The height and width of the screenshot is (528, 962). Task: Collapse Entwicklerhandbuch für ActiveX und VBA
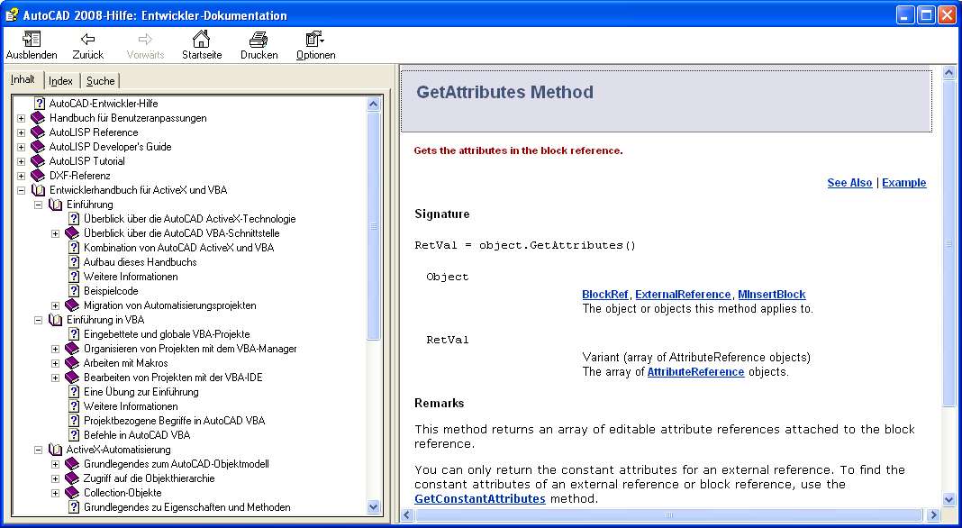(x=21, y=190)
